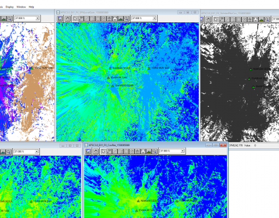The image size is (279, 218).
Task: Open terrain profile tool in SFNLevelGain window
Action: (121, 19)
